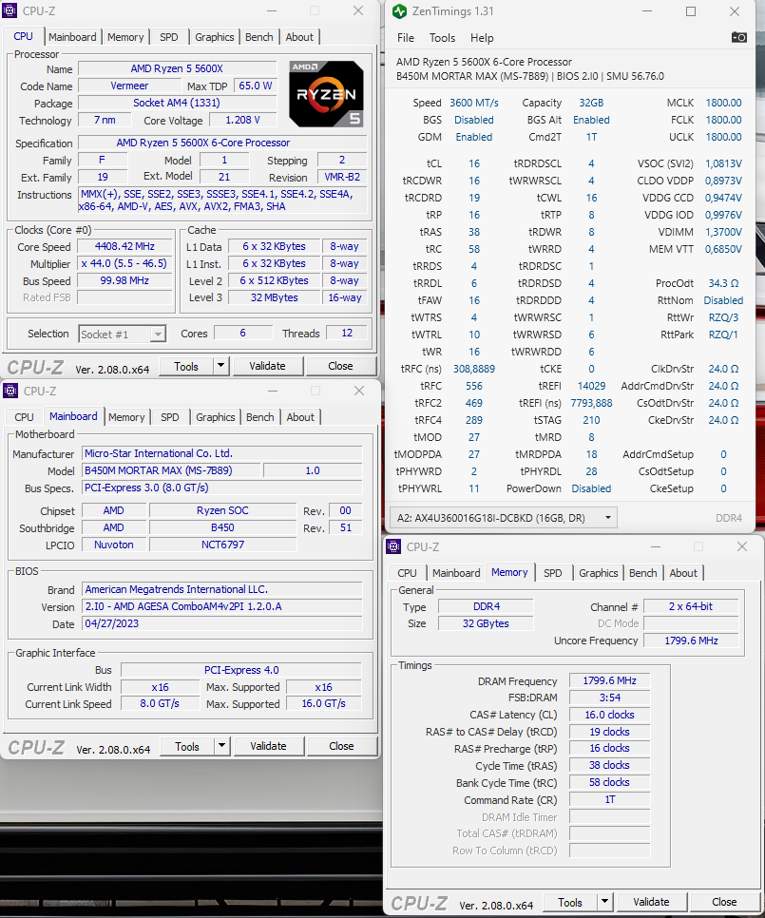
Task: Click the PowerDown Disabled value in ZenTimings
Action: [x=591, y=488]
